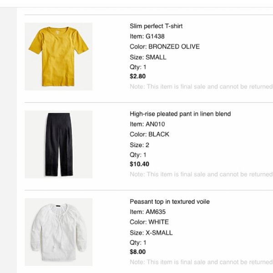Click the final sale note under T-shirt
Viewport: 273px width, 273px height.
(201, 86)
